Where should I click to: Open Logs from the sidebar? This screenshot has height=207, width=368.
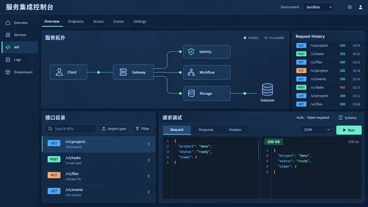tap(20, 60)
